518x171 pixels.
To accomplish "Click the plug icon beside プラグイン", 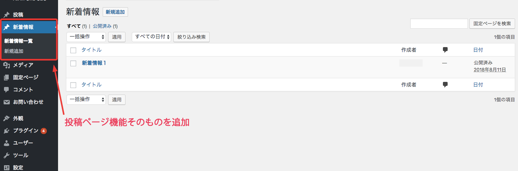I will pos(7,130).
